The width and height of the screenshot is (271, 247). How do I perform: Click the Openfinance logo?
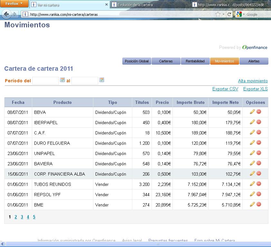[x=255, y=47]
